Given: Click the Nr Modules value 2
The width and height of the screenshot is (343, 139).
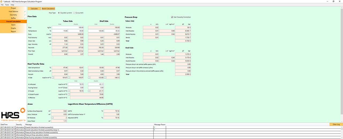Looking at the screenshot, I should coord(60,118).
